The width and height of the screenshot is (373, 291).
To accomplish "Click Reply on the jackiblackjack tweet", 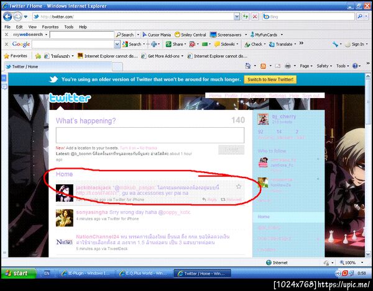I will point(210,200).
